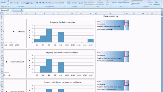This screenshot has height=92, width=163.
Task: Select the Format Painter brush icon
Action: click(8, 4)
